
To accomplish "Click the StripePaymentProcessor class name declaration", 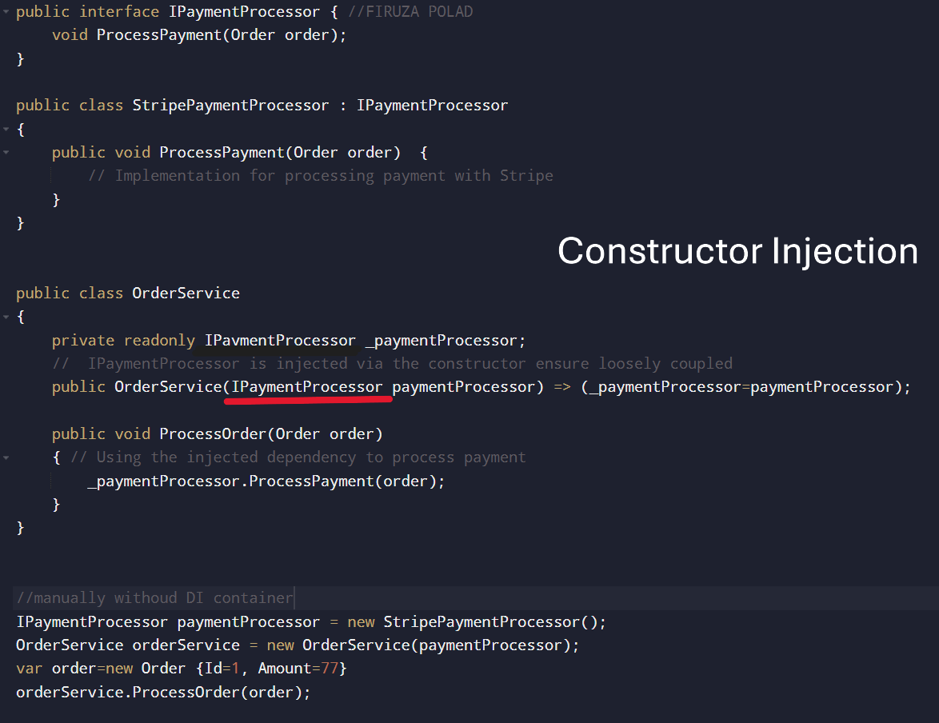I will coord(230,106).
